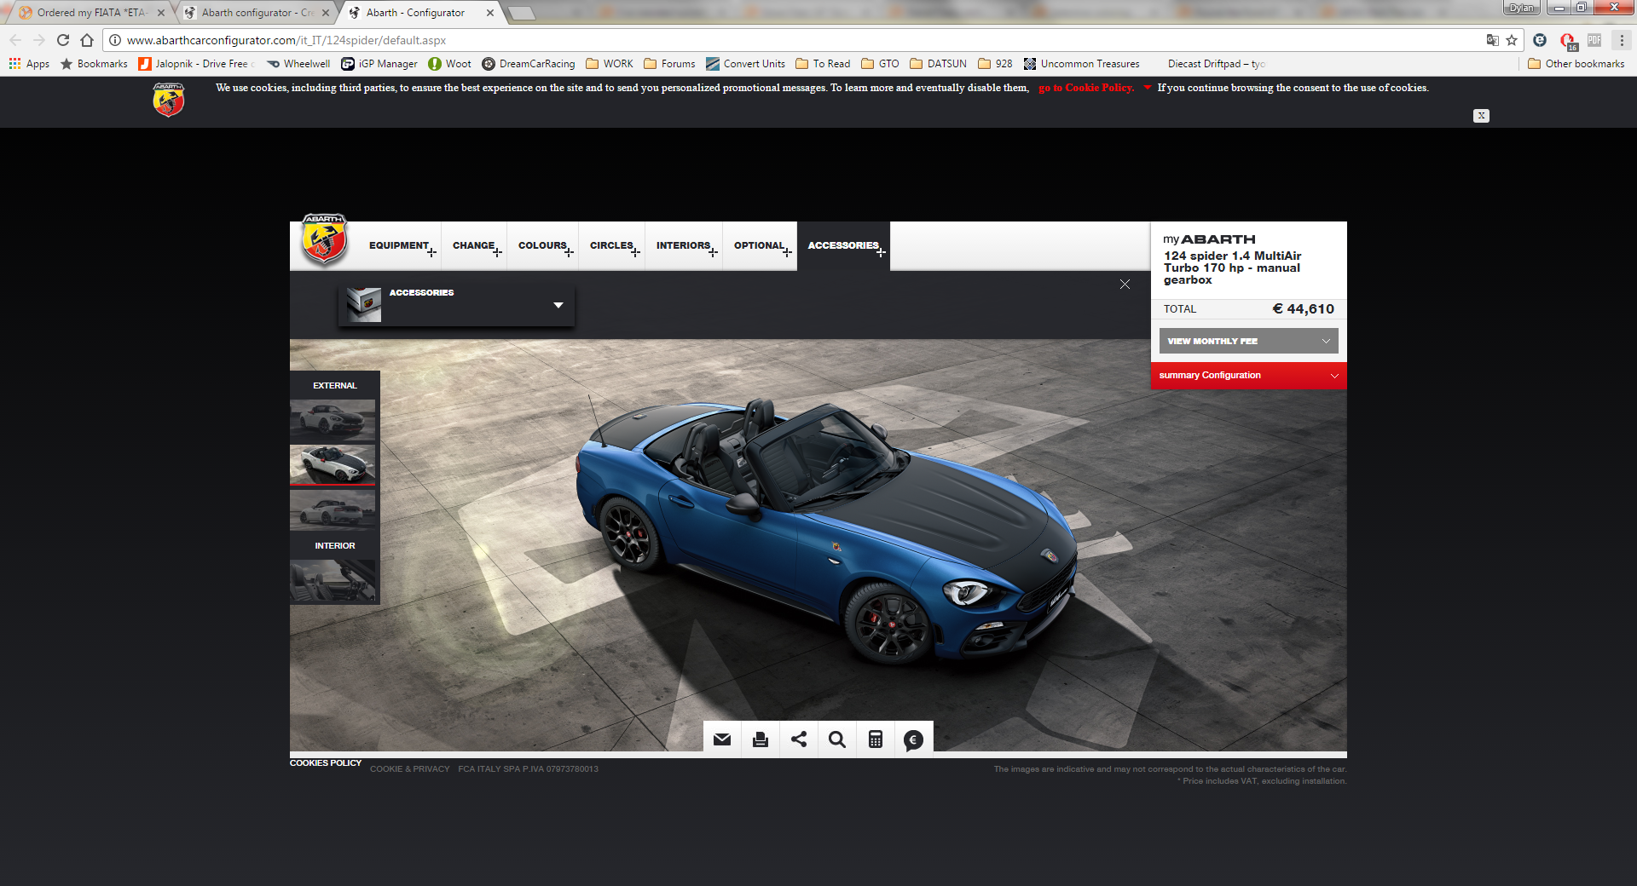The width and height of the screenshot is (1637, 886).
Task: Click the PDF extension icon
Action: coord(1594,40)
